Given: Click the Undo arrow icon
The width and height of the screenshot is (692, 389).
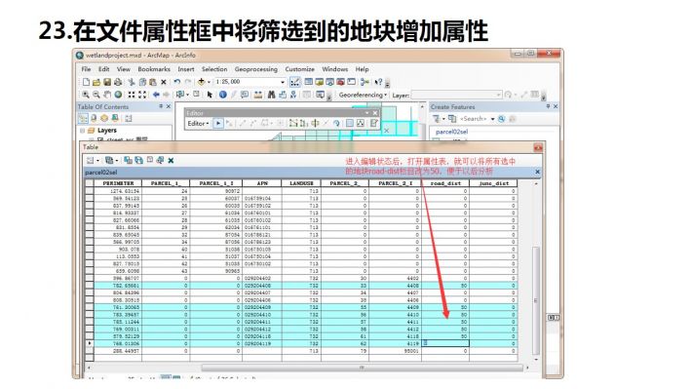Looking at the screenshot, I should [177, 82].
